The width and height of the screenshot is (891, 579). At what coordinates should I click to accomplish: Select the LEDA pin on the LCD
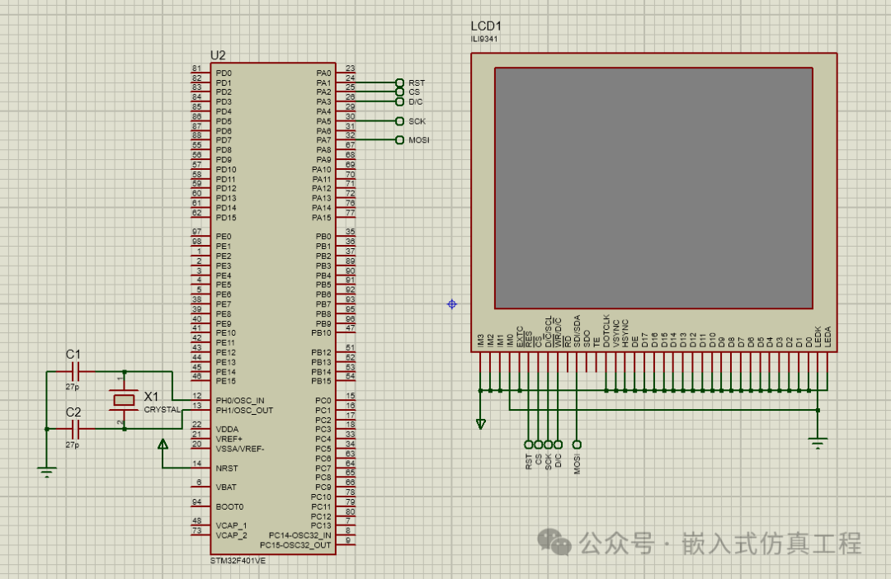pos(828,346)
